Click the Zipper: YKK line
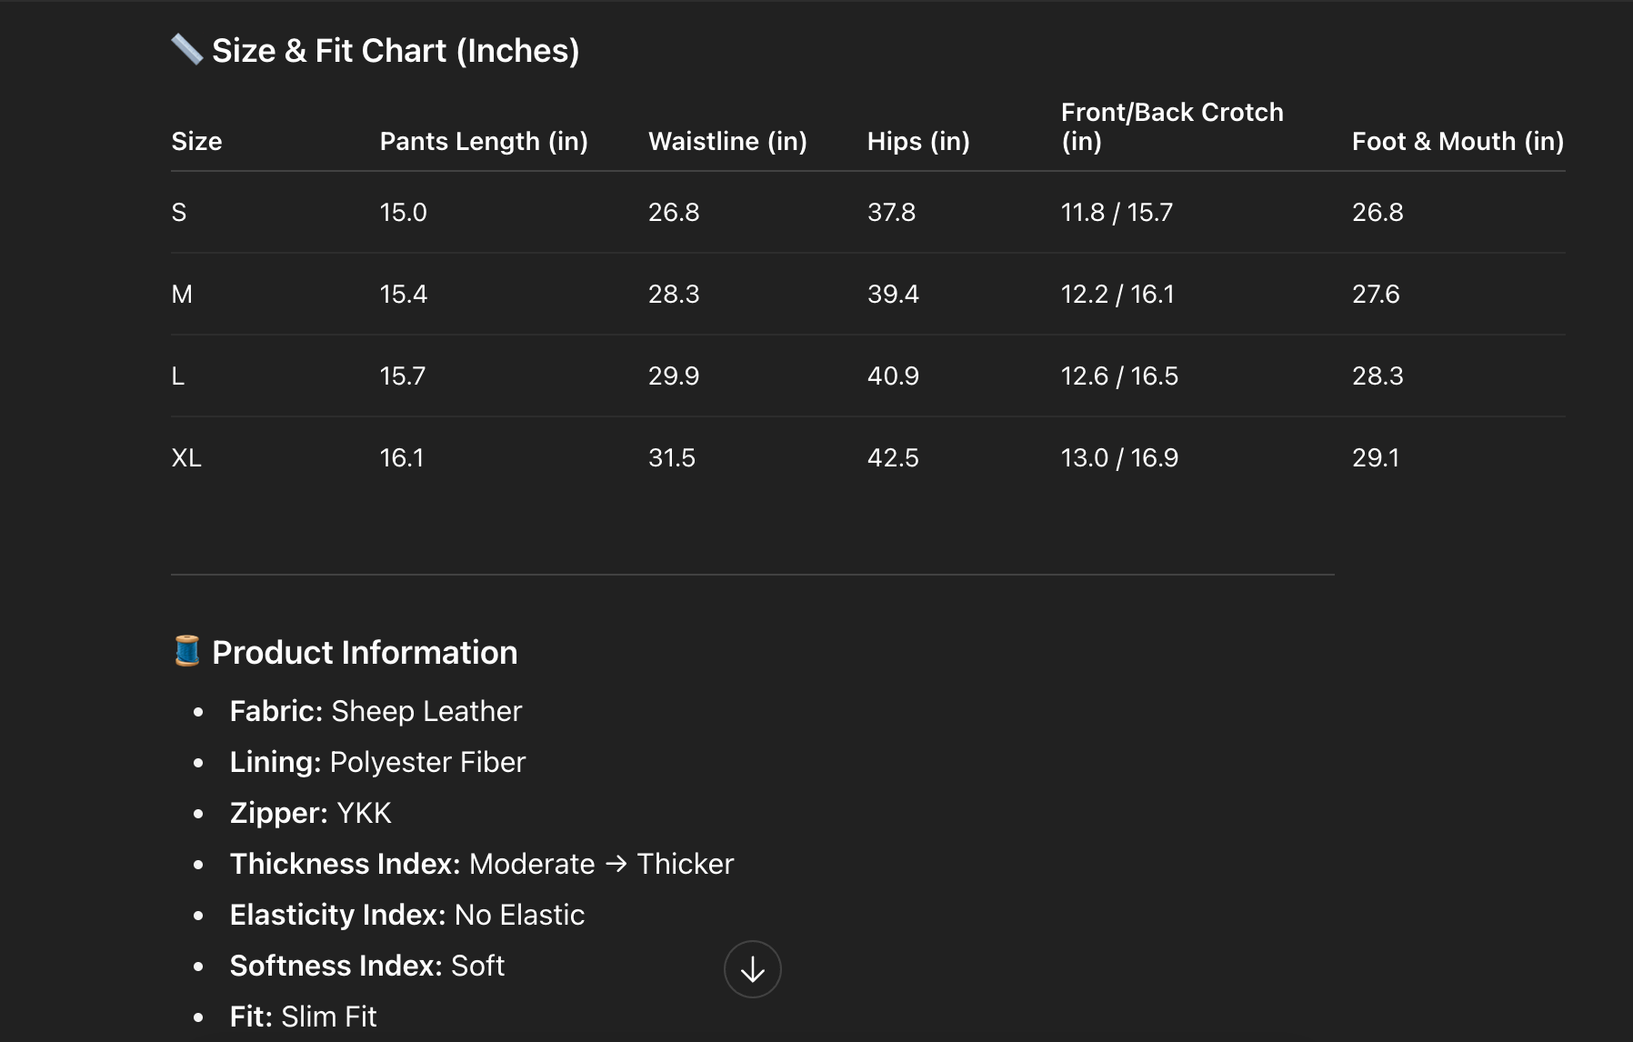 (x=310, y=813)
